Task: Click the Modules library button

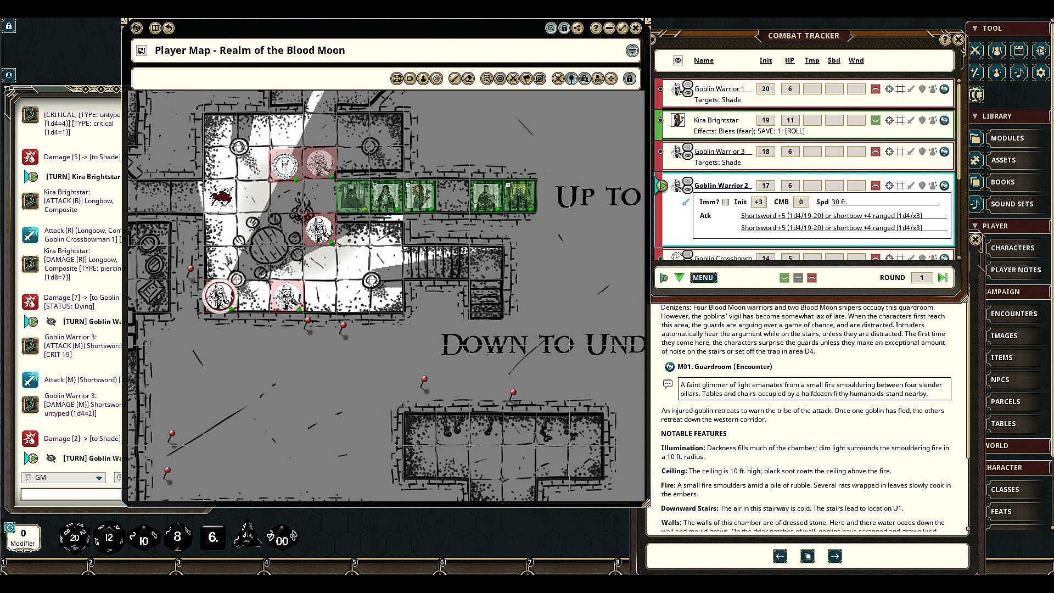Action: tap(1007, 138)
